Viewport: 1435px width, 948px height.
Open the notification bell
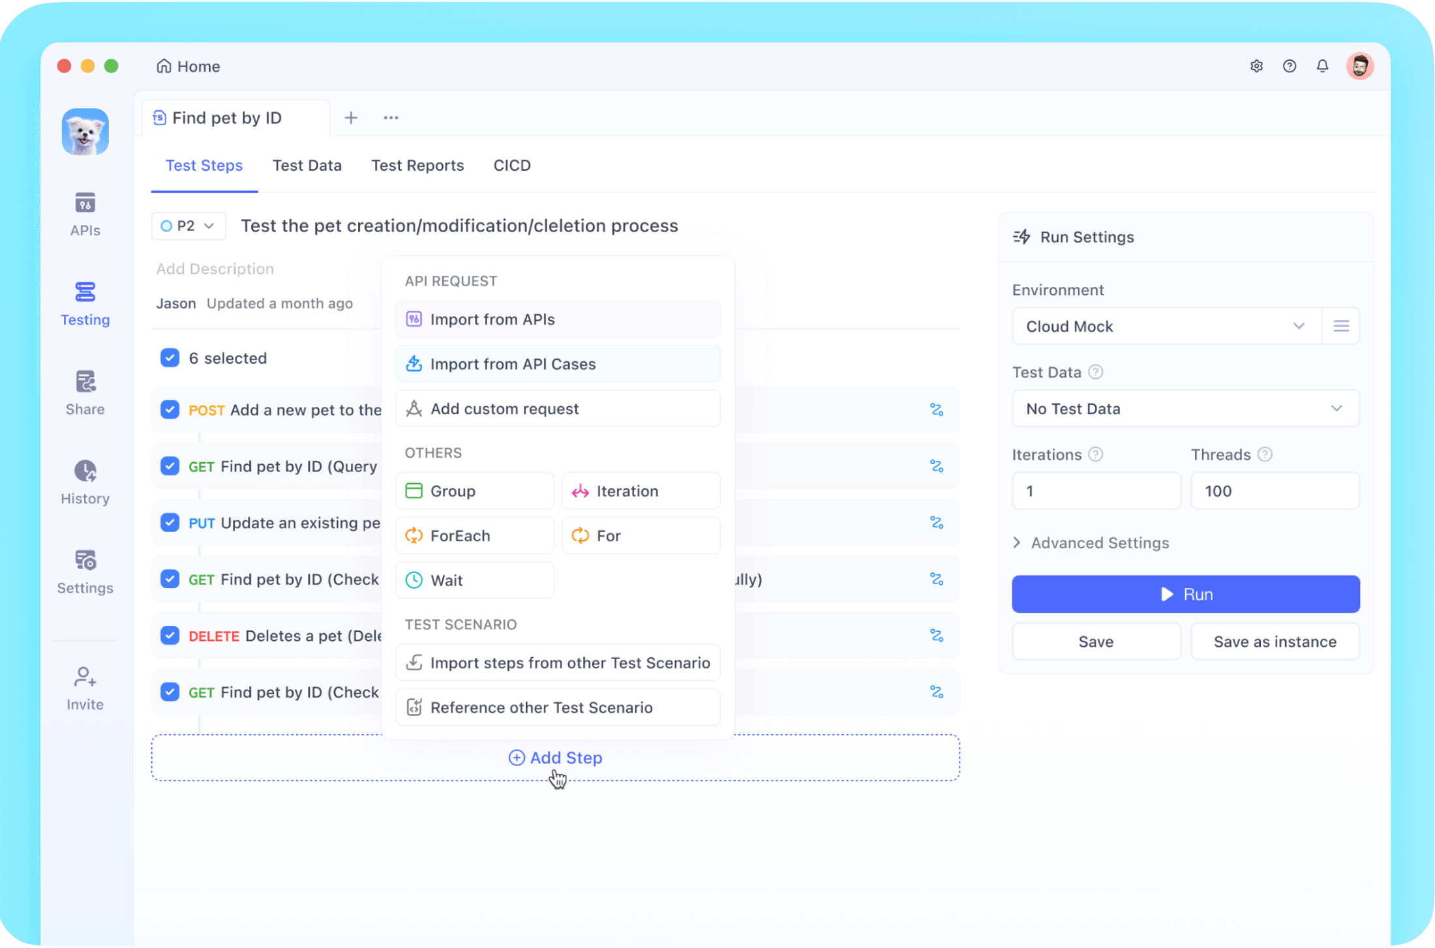1322,66
